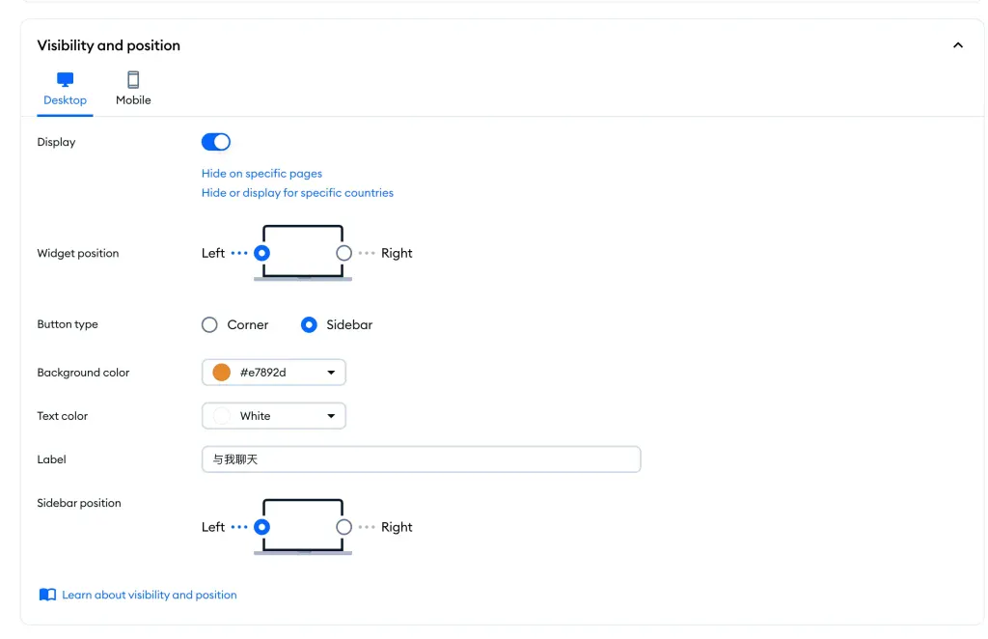Select Right for Sidebar position
This screenshot has height=639, width=988.
(x=343, y=527)
